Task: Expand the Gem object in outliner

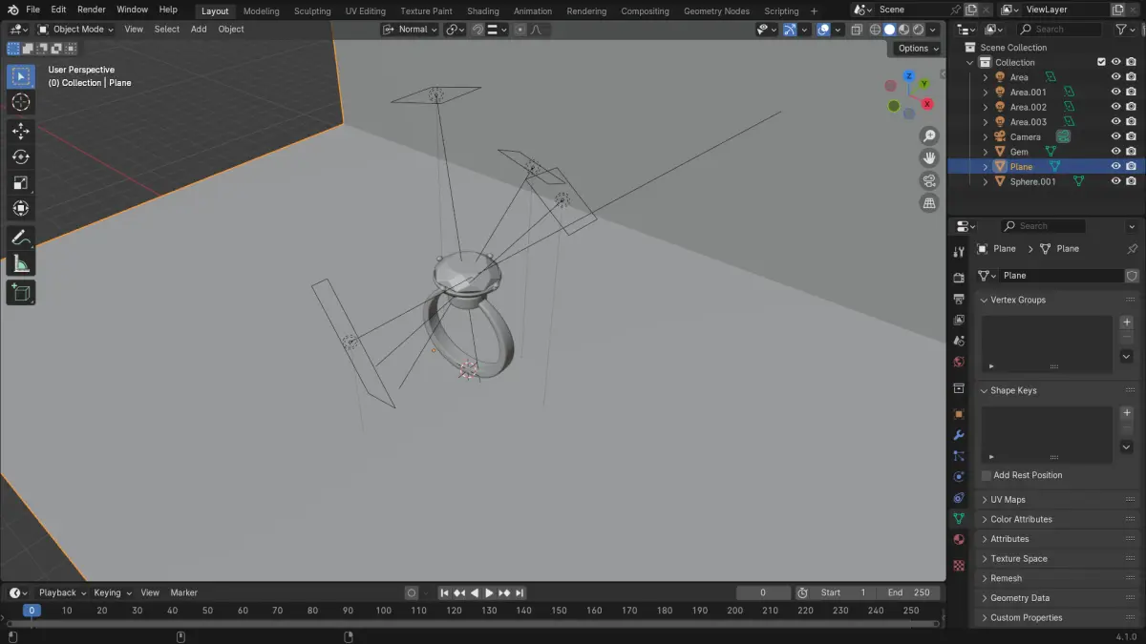Action: coord(986,152)
